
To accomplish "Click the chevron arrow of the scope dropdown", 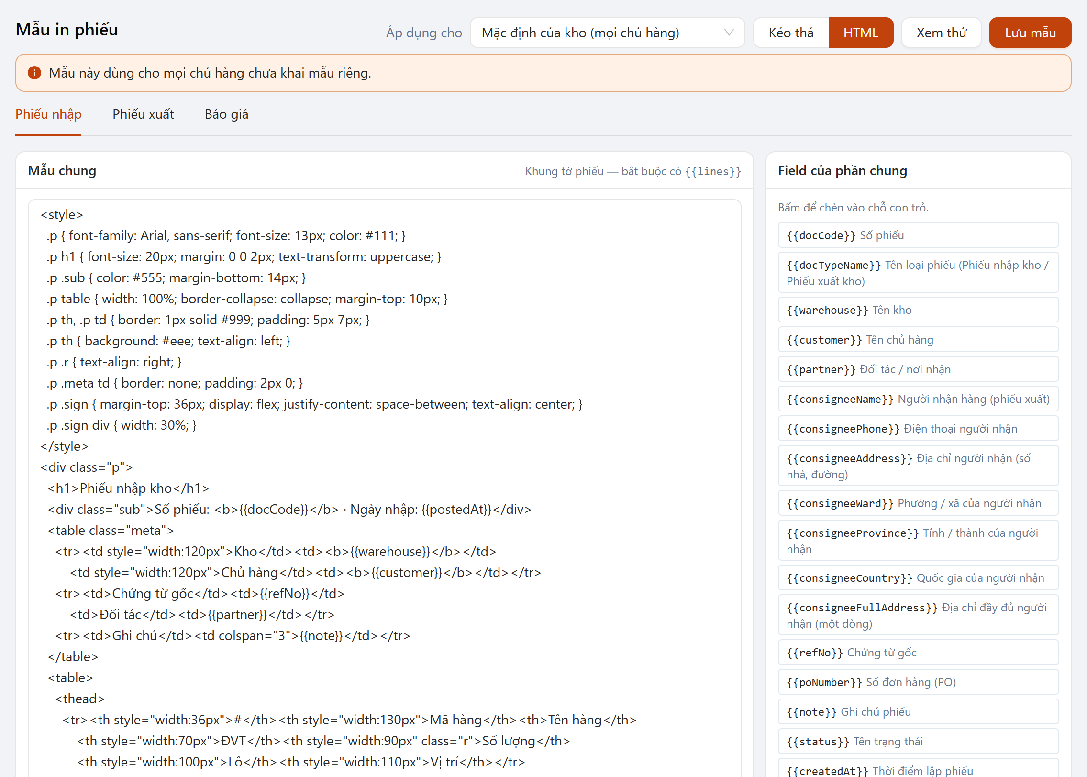I will pyautogui.click(x=729, y=33).
